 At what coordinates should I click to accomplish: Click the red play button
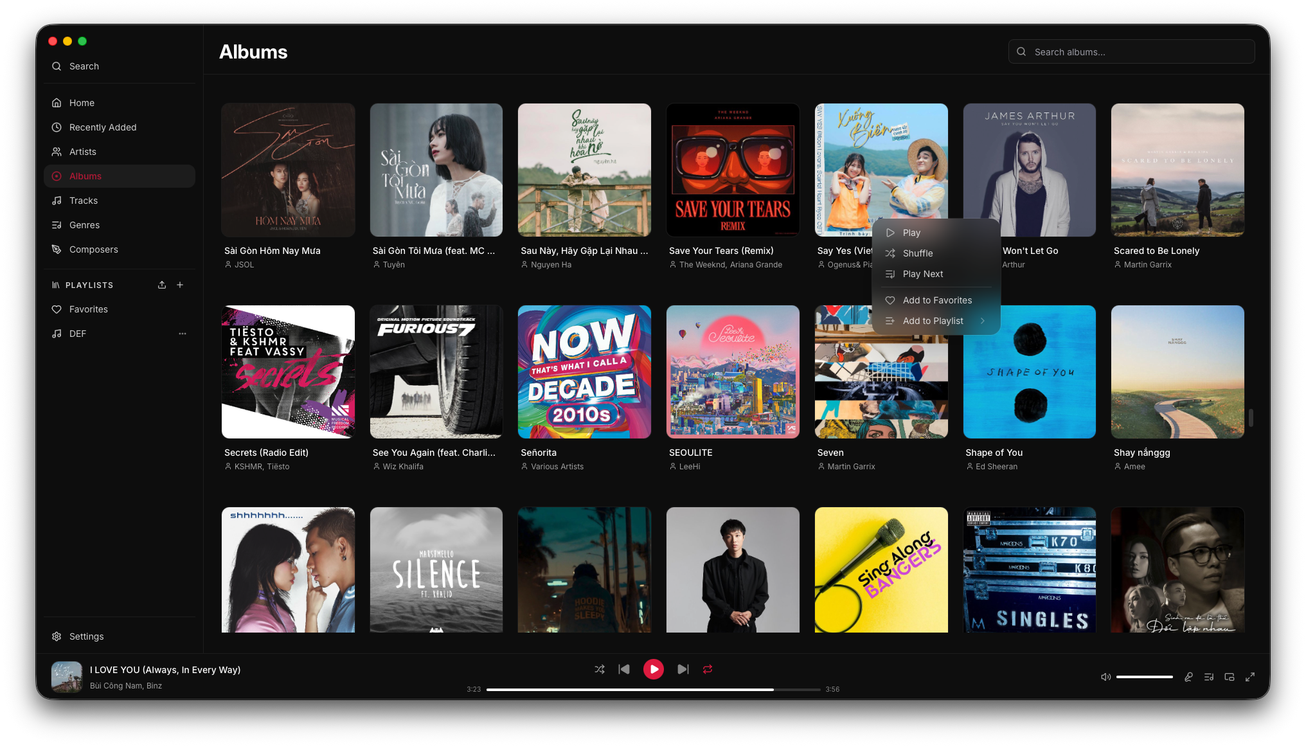click(654, 669)
